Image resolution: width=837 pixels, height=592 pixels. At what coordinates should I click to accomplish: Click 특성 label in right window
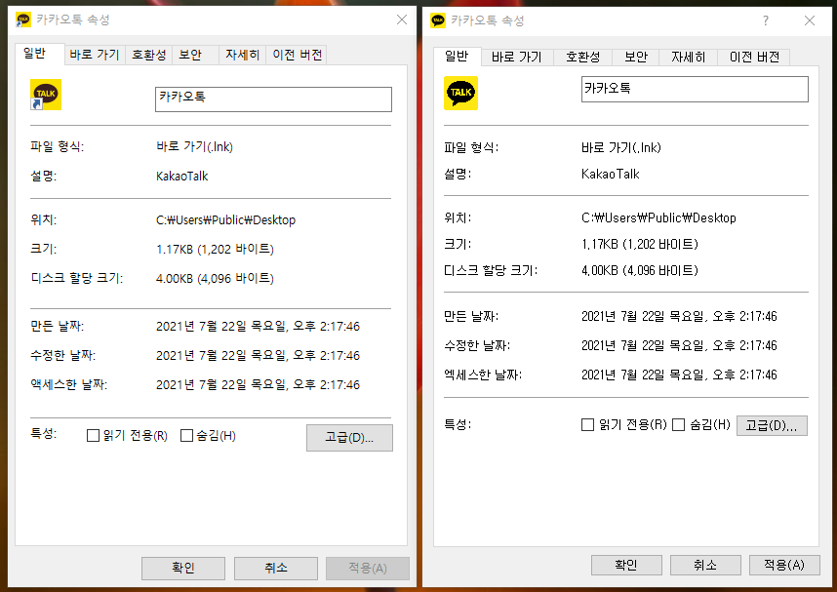point(458,425)
